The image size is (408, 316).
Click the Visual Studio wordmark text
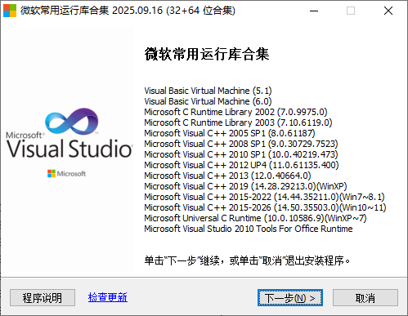[69, 149]
